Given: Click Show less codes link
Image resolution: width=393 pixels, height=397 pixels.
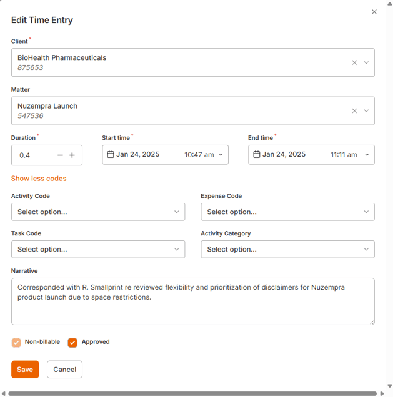Looking at the screenshot, I should click(39, 179).
